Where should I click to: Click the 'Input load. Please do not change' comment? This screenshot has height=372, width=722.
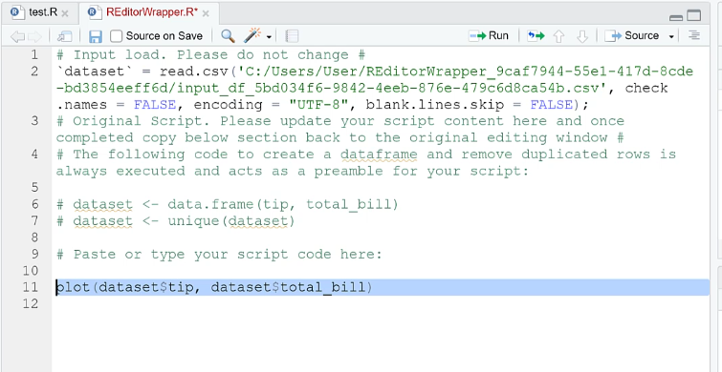coord(210,55)
